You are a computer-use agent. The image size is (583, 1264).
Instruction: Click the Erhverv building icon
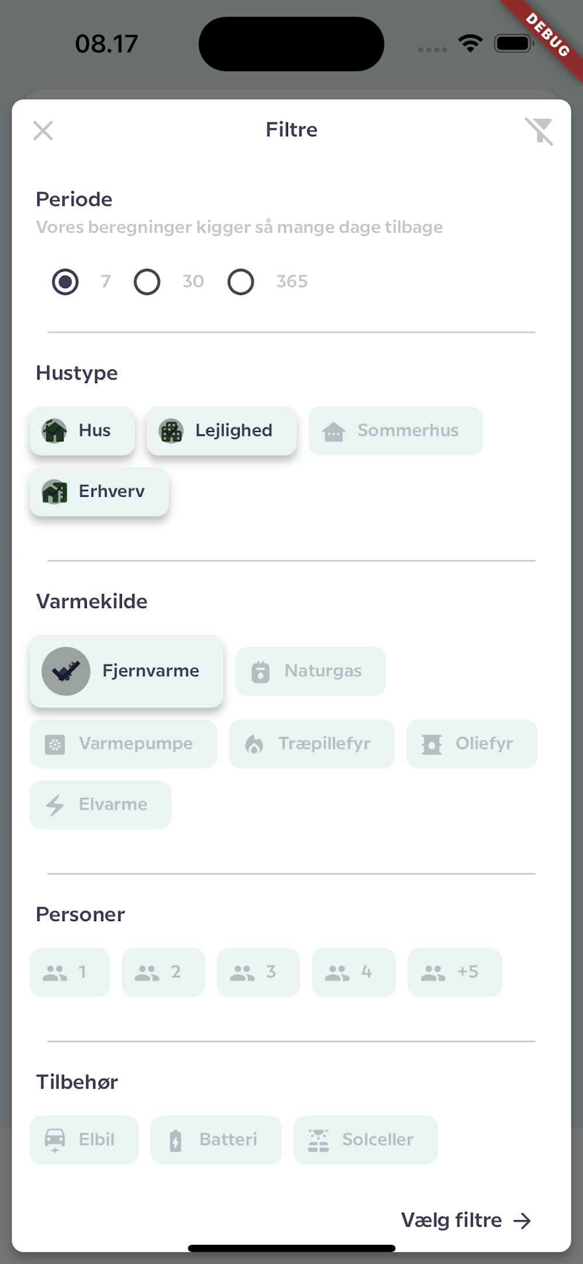[x=55, y=492]
